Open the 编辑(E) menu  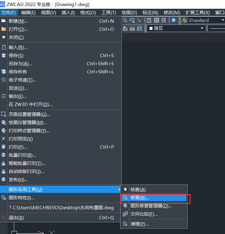28,13
